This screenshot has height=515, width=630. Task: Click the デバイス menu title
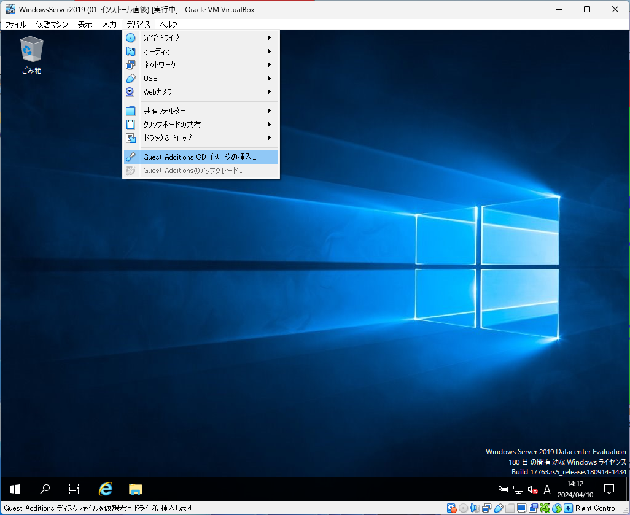[x=138, y=25]
